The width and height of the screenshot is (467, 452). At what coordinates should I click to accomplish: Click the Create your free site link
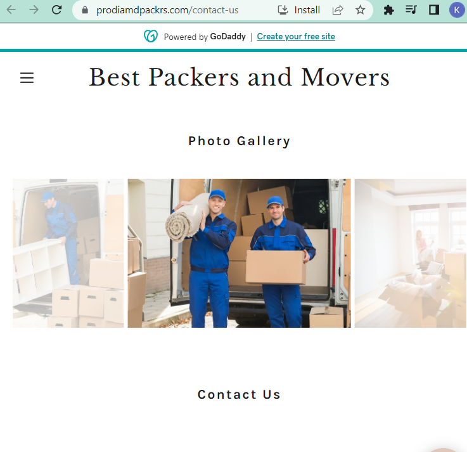(x=296, y=36)
